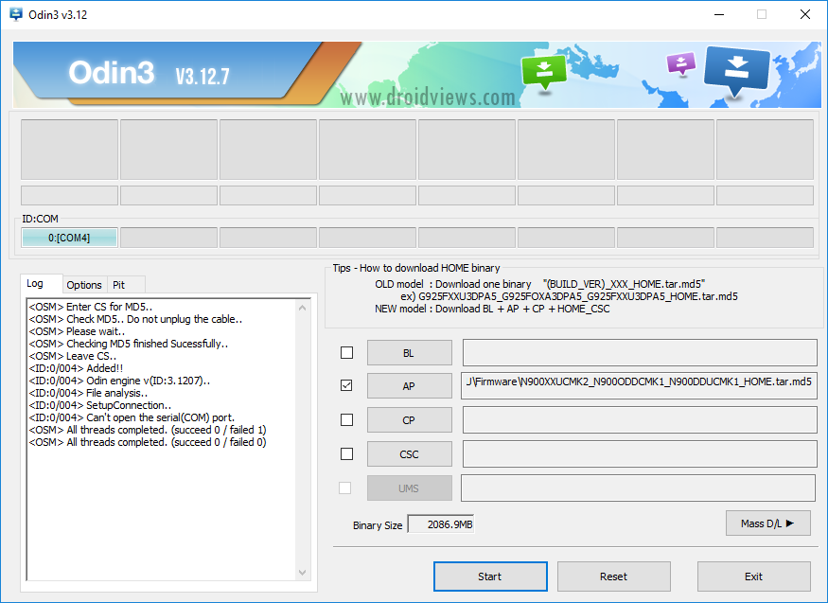Click the log scrollbar down arrow

[303, 573]
